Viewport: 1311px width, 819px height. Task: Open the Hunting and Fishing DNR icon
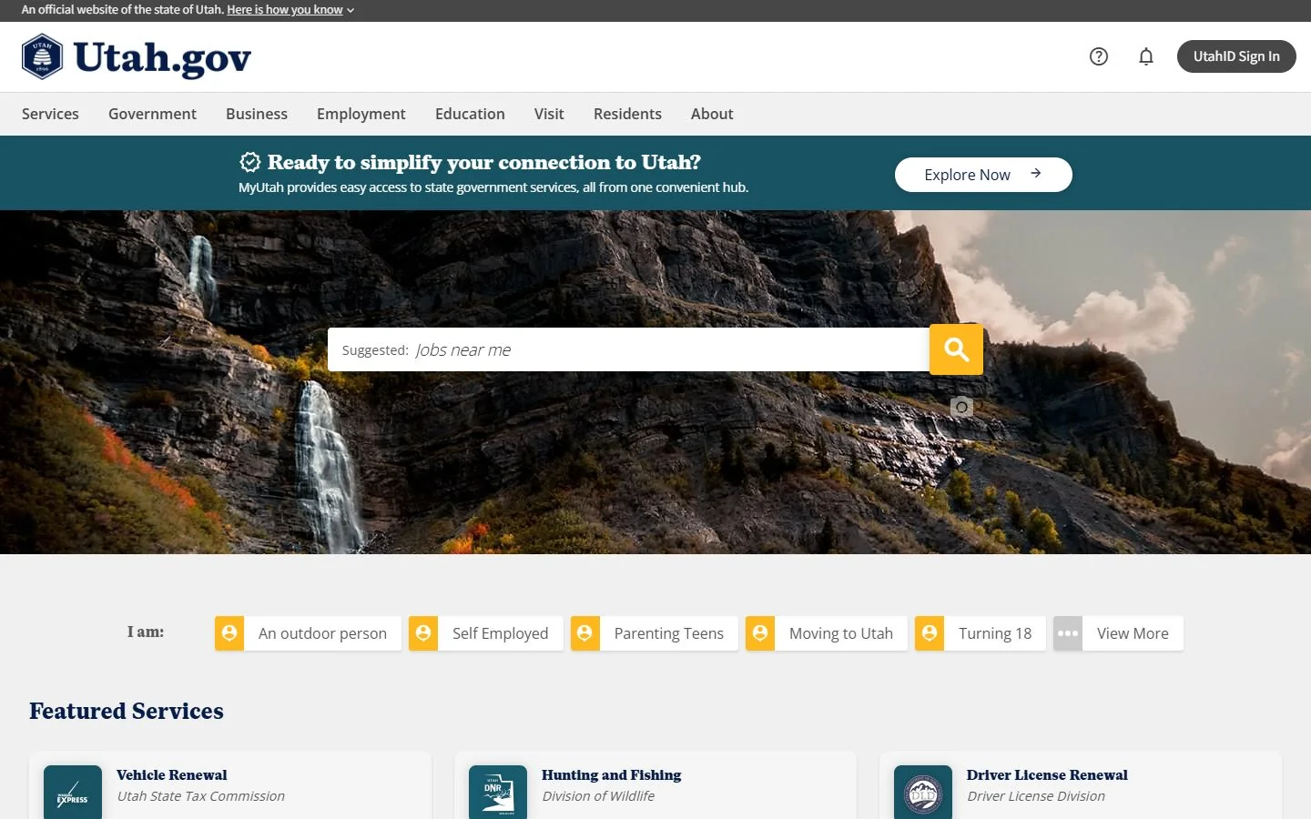tap(498, 793)
